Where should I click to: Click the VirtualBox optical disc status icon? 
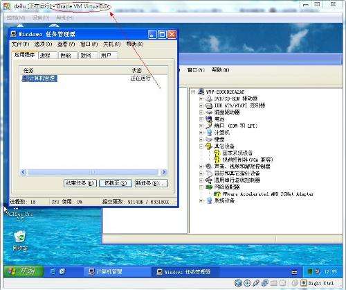click(x=247, y=283)
